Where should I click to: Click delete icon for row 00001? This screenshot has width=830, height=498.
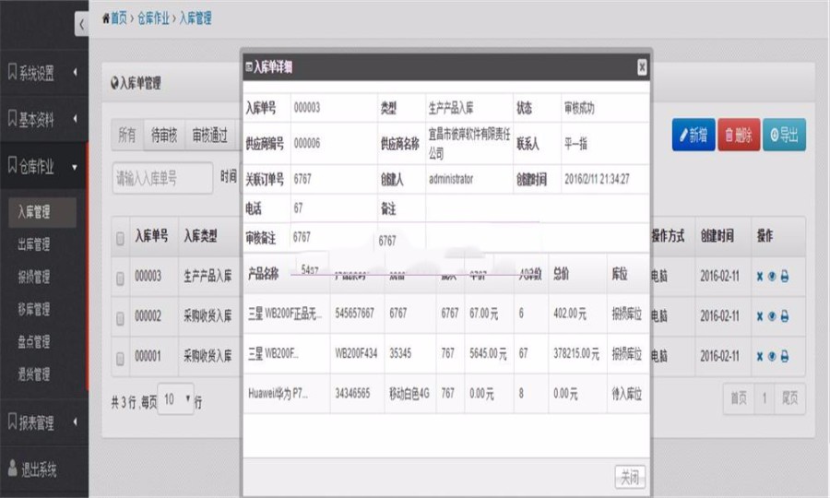point(760,357)
